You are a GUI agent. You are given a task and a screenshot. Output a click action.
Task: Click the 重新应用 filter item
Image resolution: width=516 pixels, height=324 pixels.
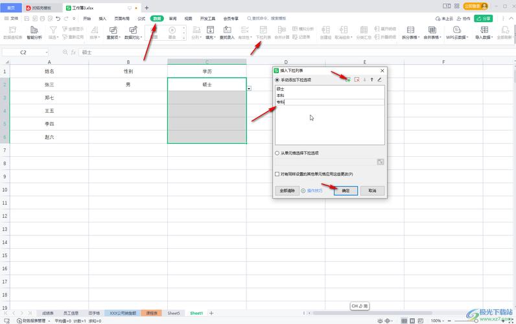pyautogui.click(x=73, y=37)
